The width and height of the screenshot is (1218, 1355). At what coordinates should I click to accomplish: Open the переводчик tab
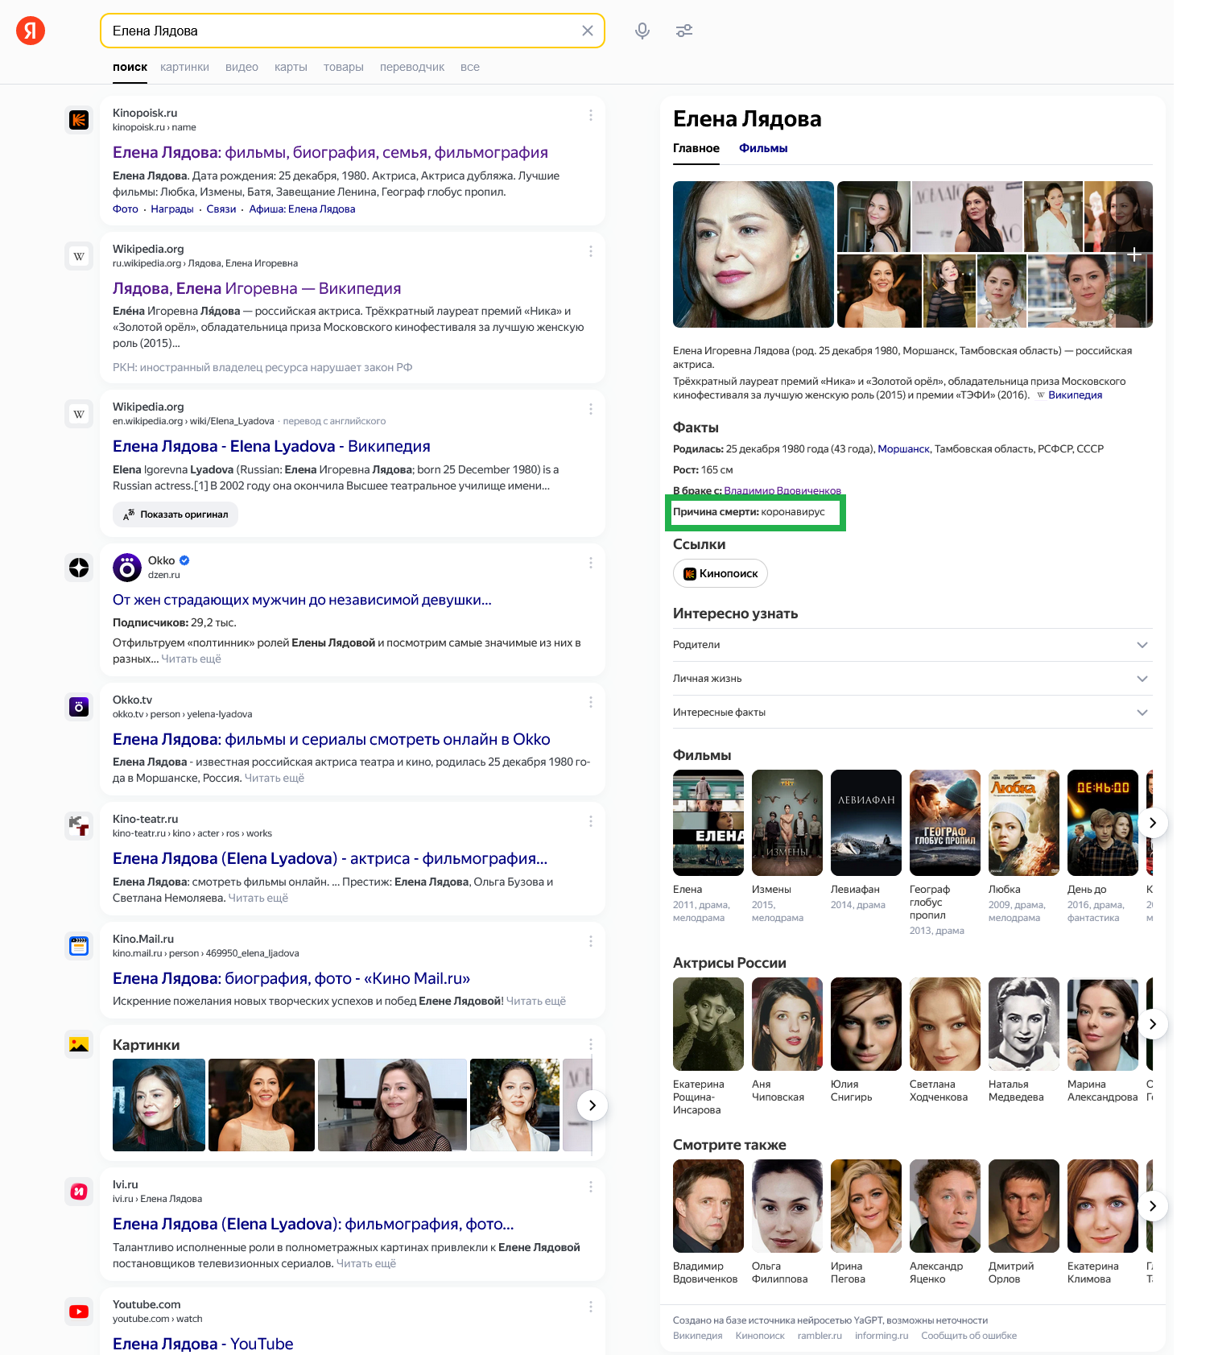(412, 67)
